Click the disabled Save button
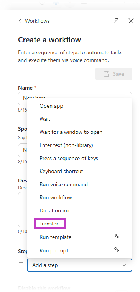The height and width of the screenshot is (292, 140). tap(114, 74)
